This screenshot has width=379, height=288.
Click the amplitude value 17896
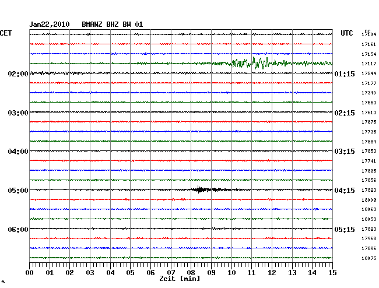click(x=369, y=248)
